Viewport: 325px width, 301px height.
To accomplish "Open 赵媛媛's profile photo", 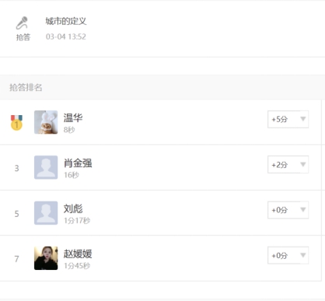I will pos(46,258).
